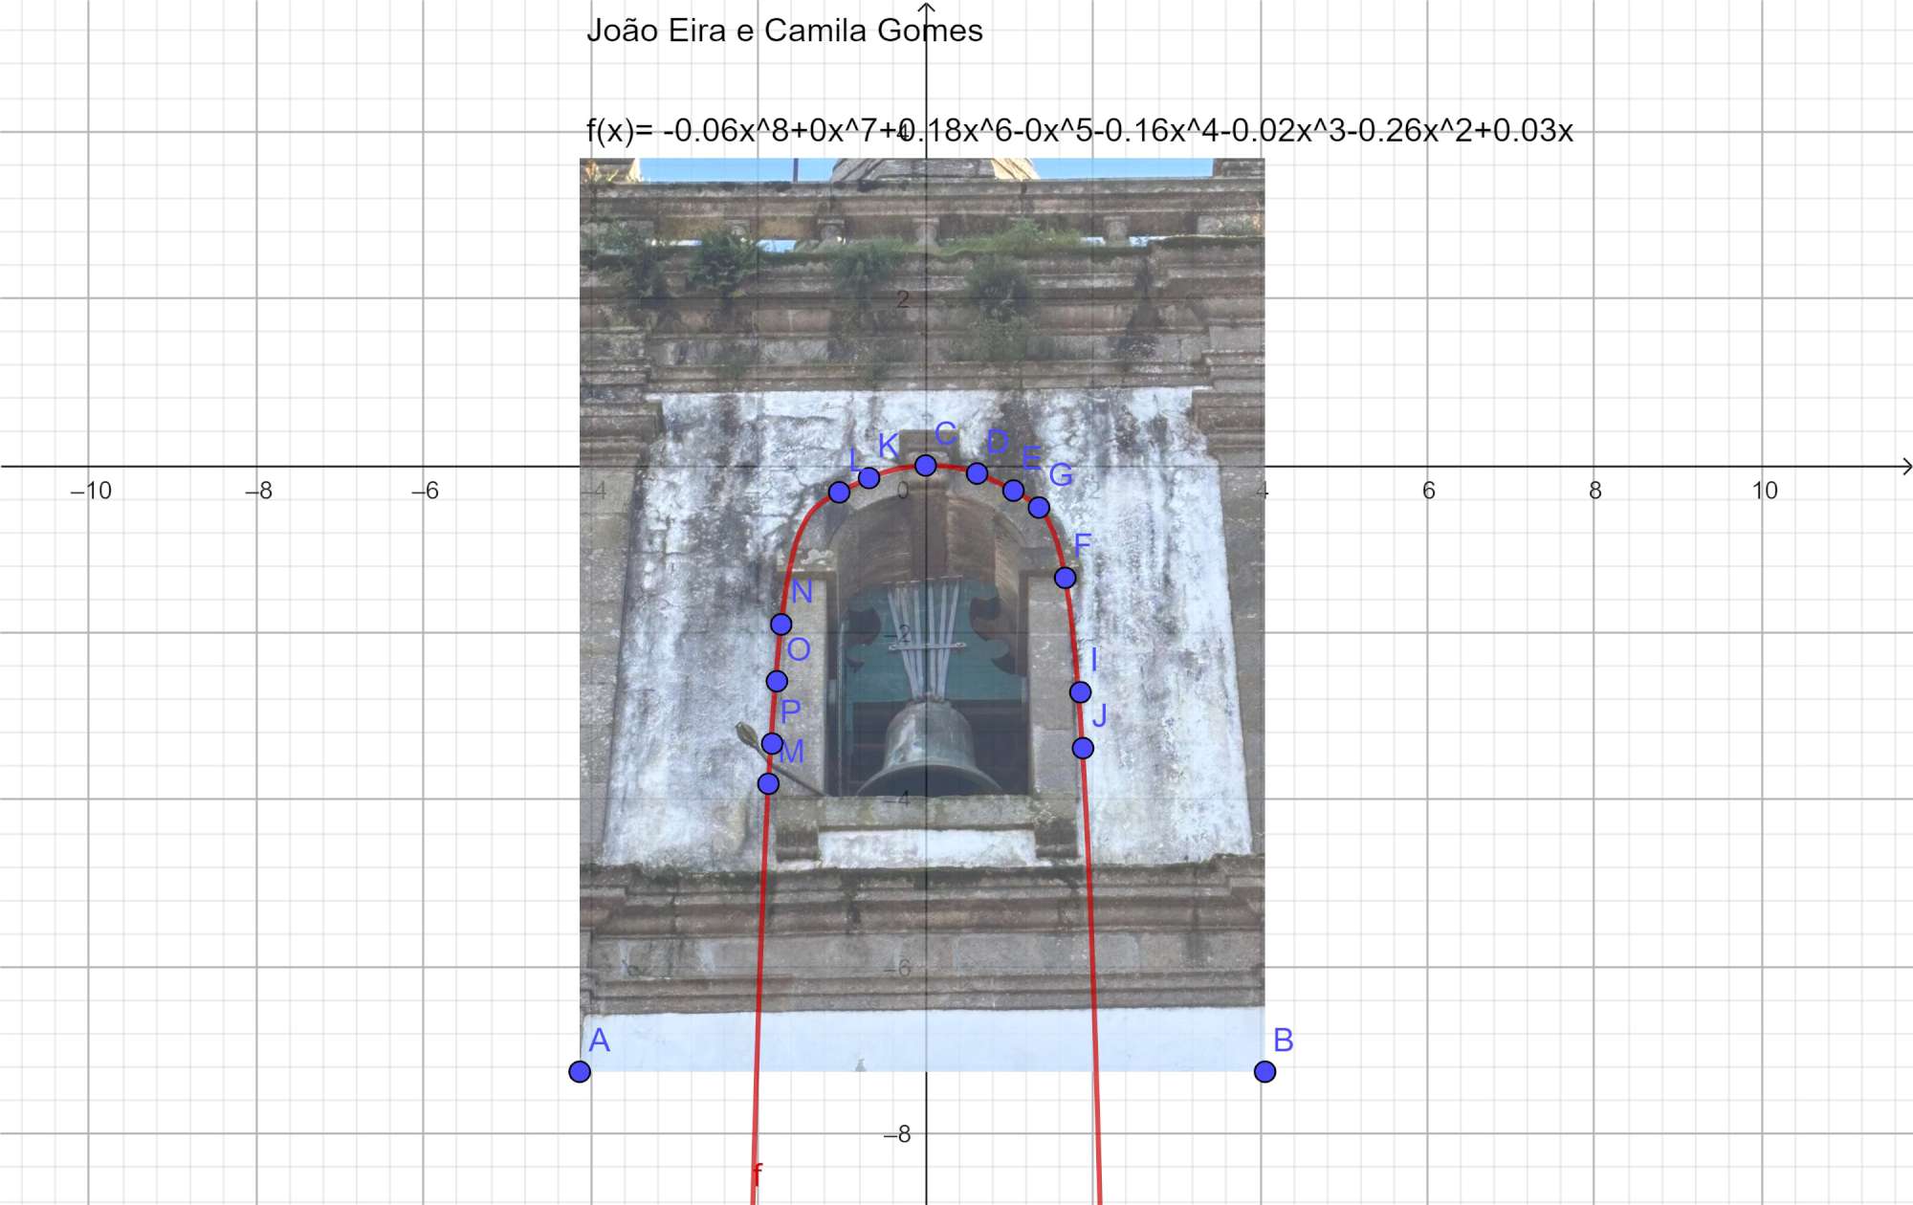Select point G on the arch
The height and width of the screenshot is (1205, 1913).
pyautogui.click(x=1039, y=507)
